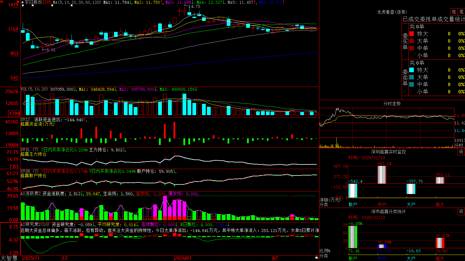The height and width of the screenshot is (261, 465).
Task: Click the 71.41 散户 ratio bar
Action: pyautogui.click(x=353, y=237)
